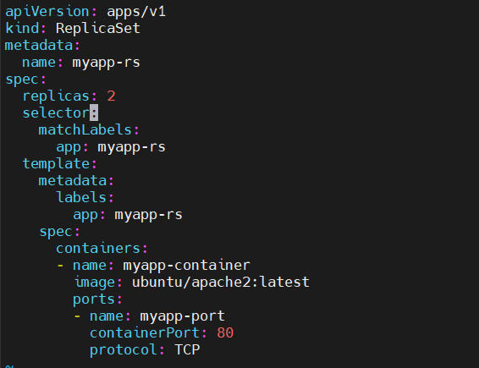Click the 'name' key before myapp-port

(107, 316)
